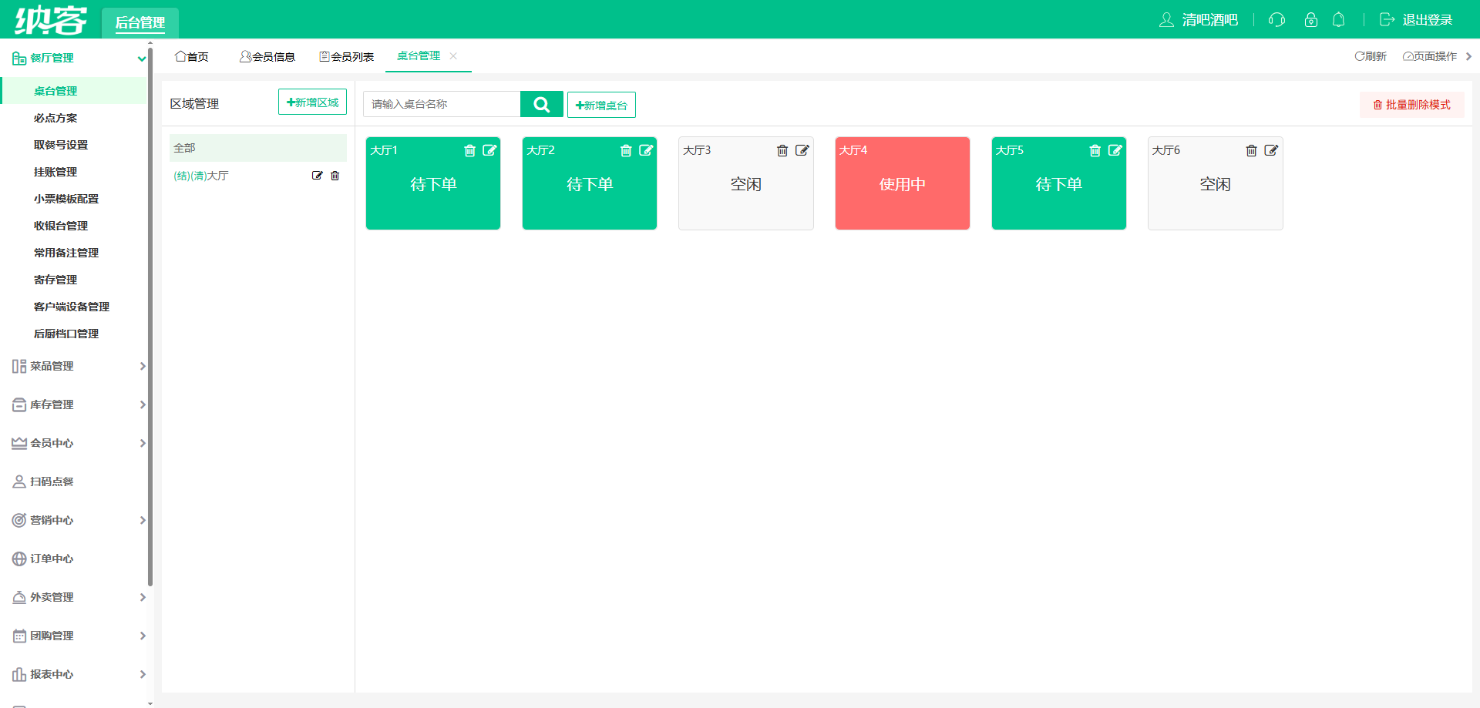1480x708 pixels.
Task: Close the 桌台管理 tab
Action: (x=453, y=55)
